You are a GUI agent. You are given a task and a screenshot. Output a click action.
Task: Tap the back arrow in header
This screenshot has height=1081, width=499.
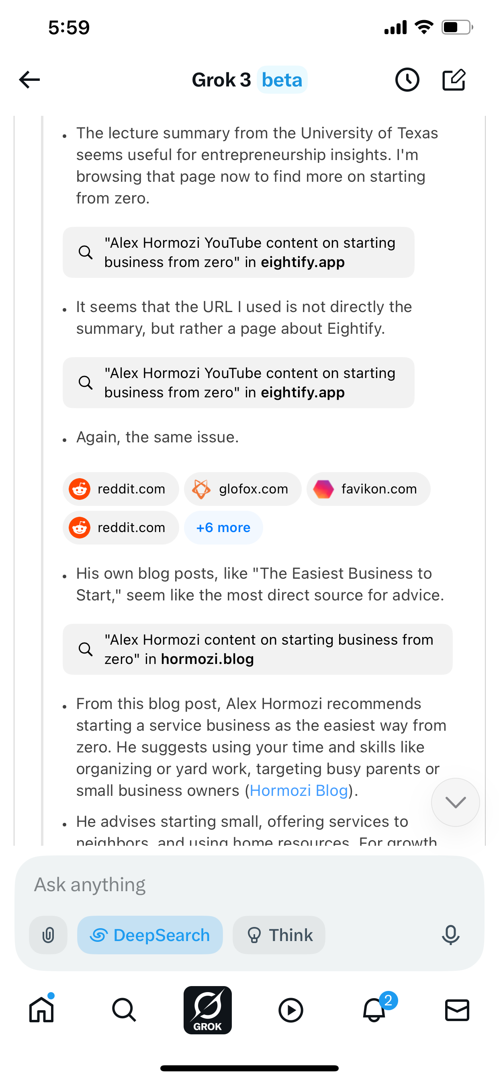click(29, 80)
